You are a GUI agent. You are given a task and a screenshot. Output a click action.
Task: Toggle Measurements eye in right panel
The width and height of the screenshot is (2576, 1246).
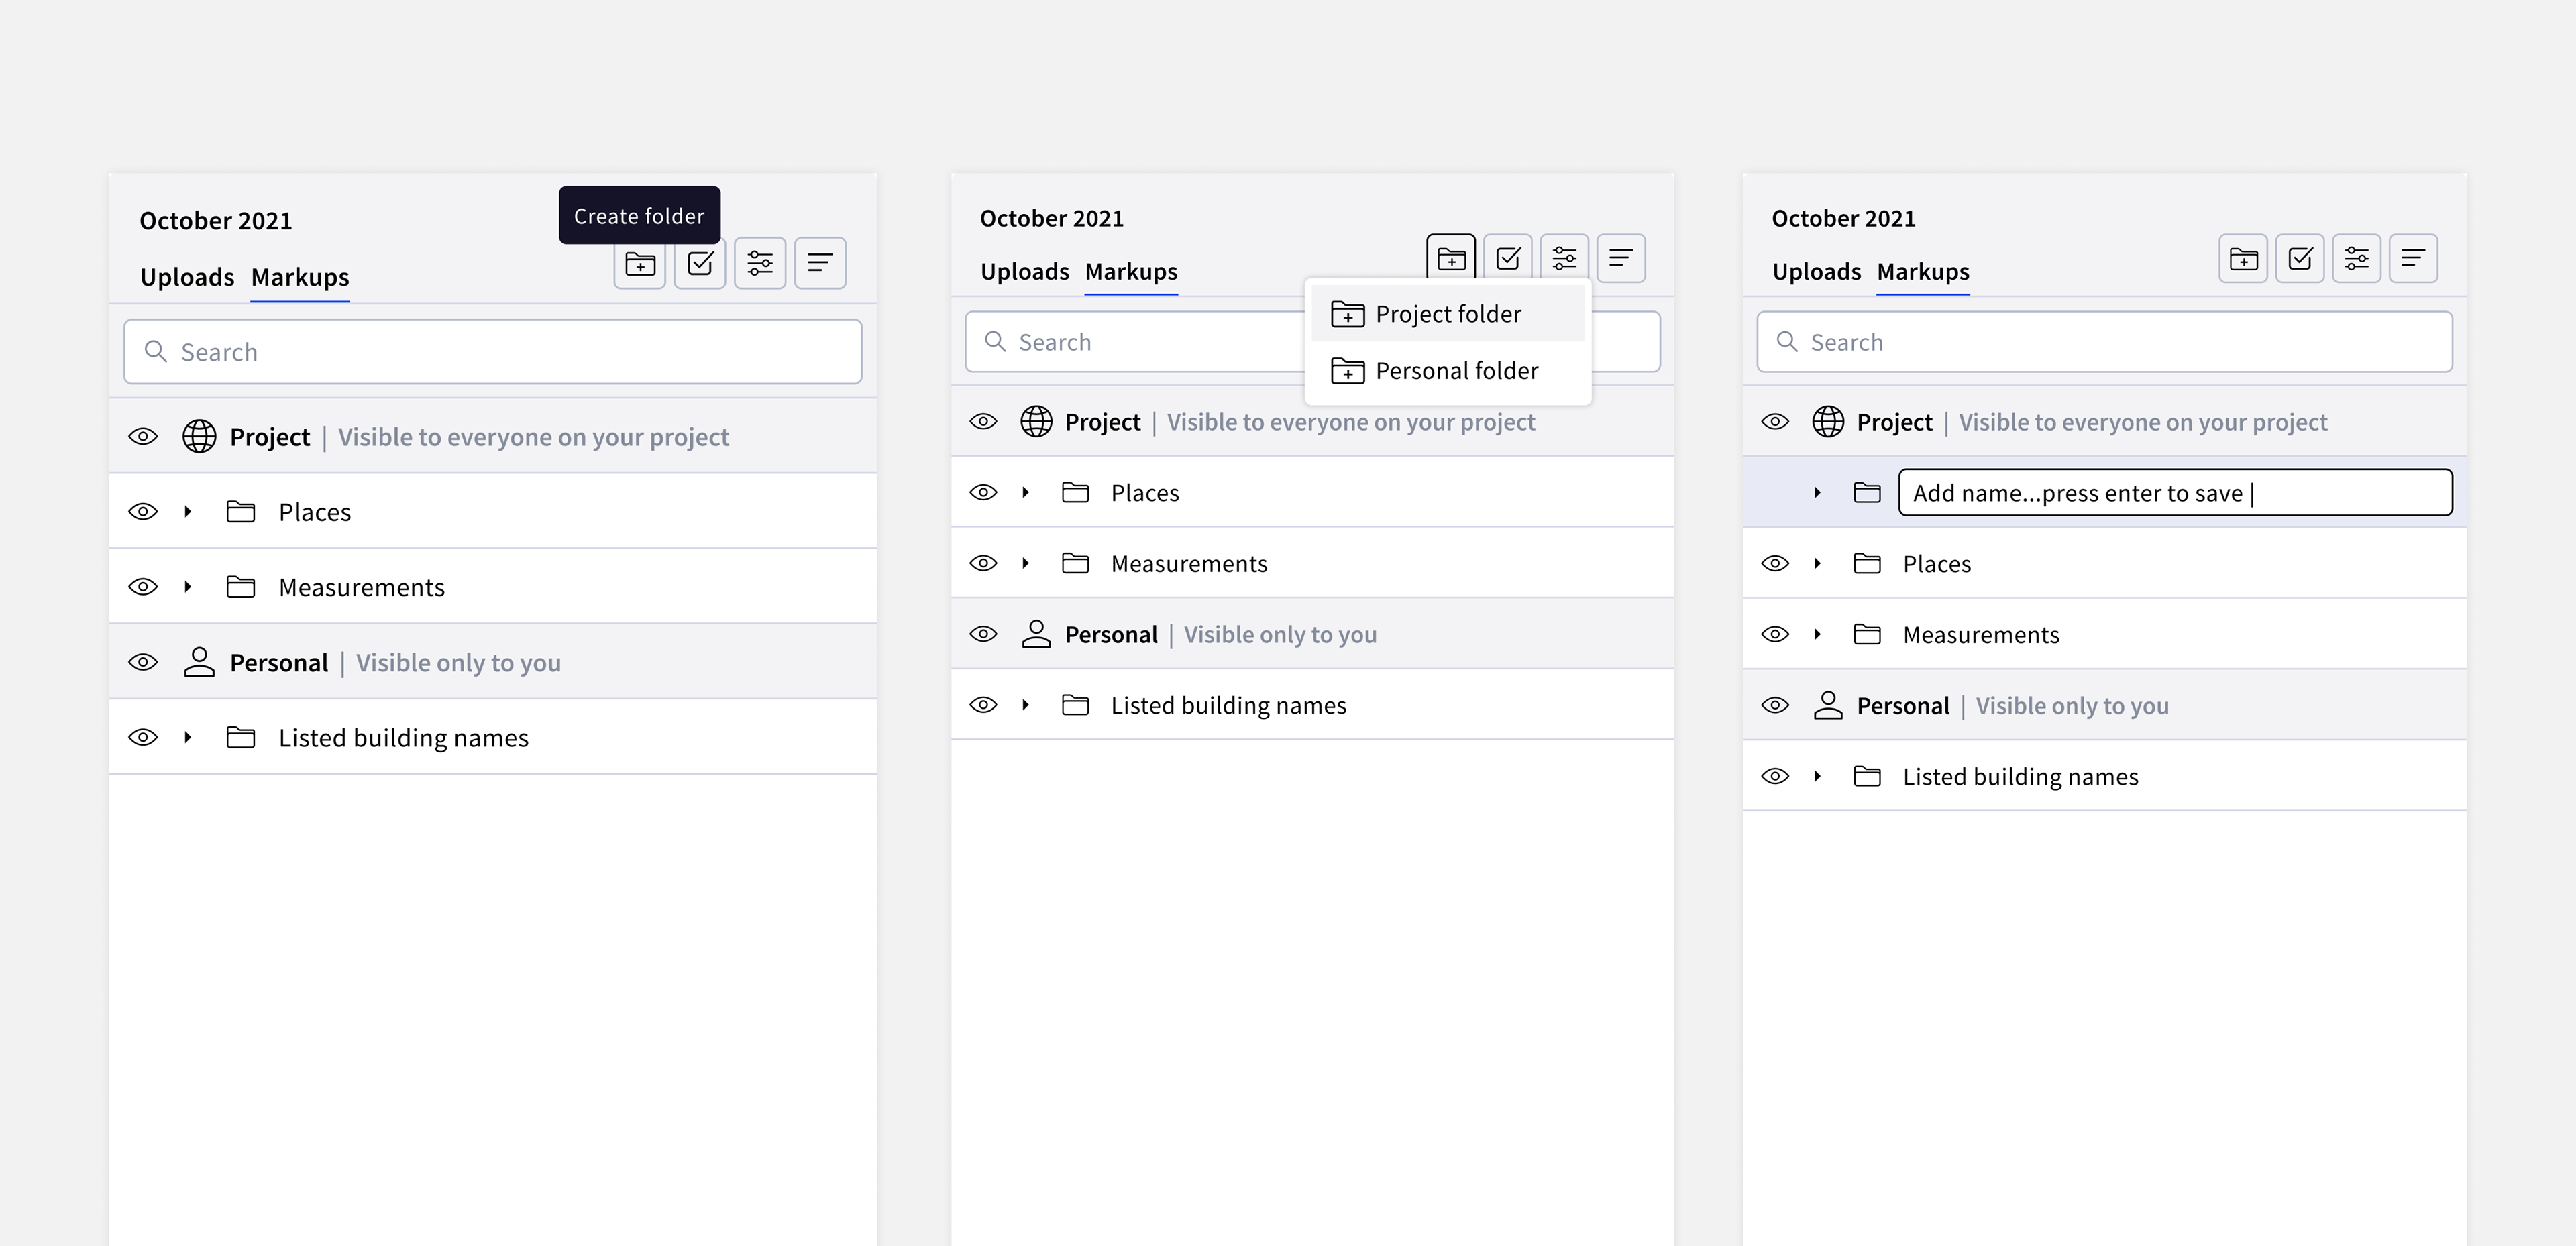pyautogui.click(x=1775, y=634)
